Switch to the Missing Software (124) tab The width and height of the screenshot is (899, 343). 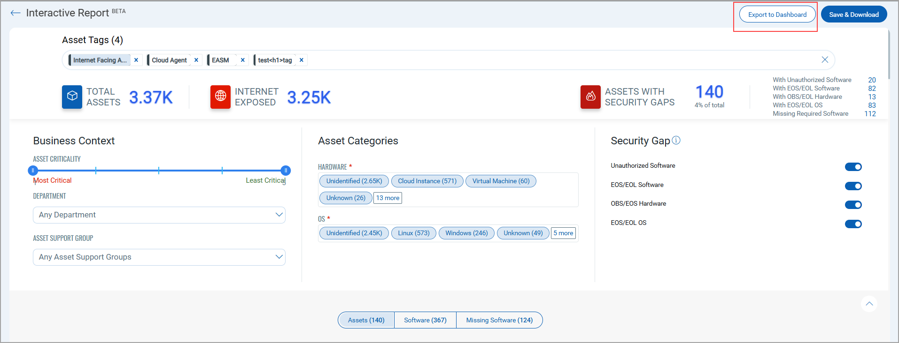tap(499, 320)
